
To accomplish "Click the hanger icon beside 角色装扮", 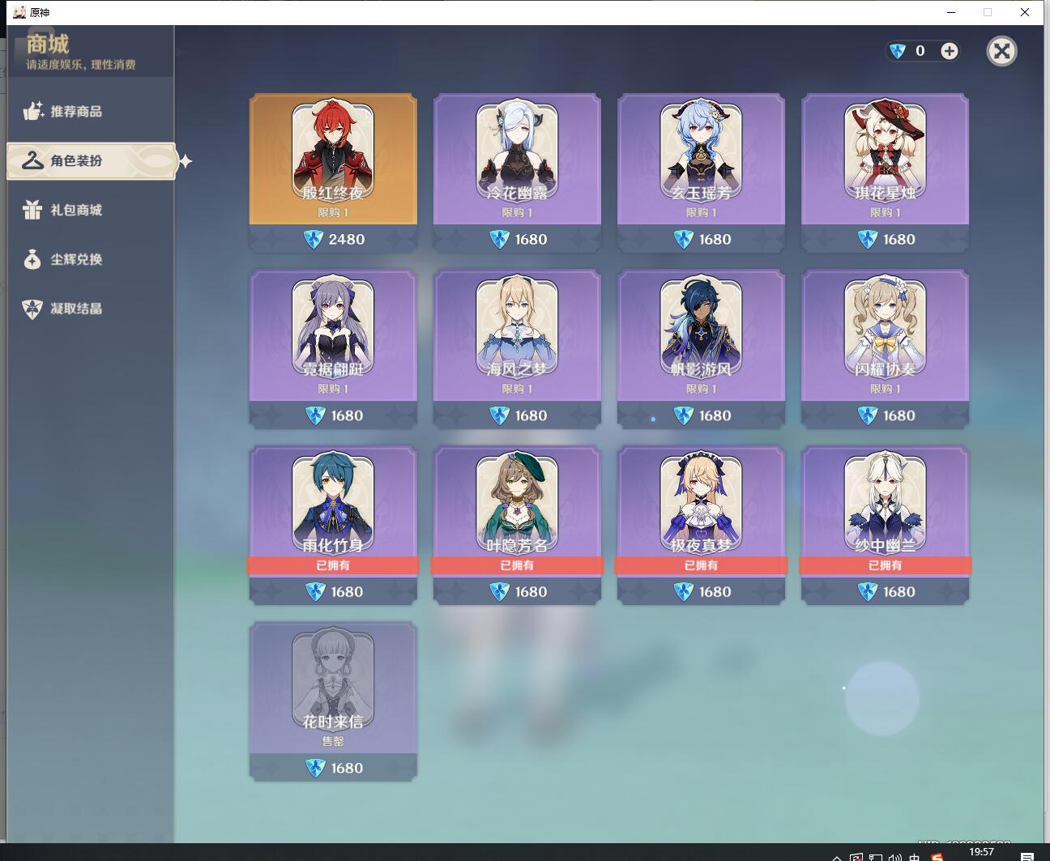I will 32,160.
